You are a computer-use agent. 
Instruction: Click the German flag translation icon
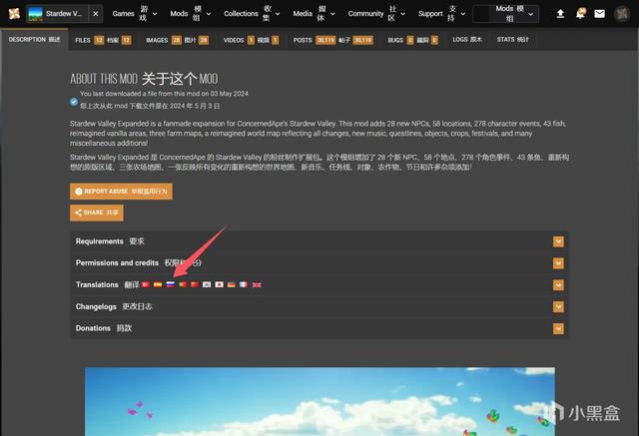click(232, 284)
